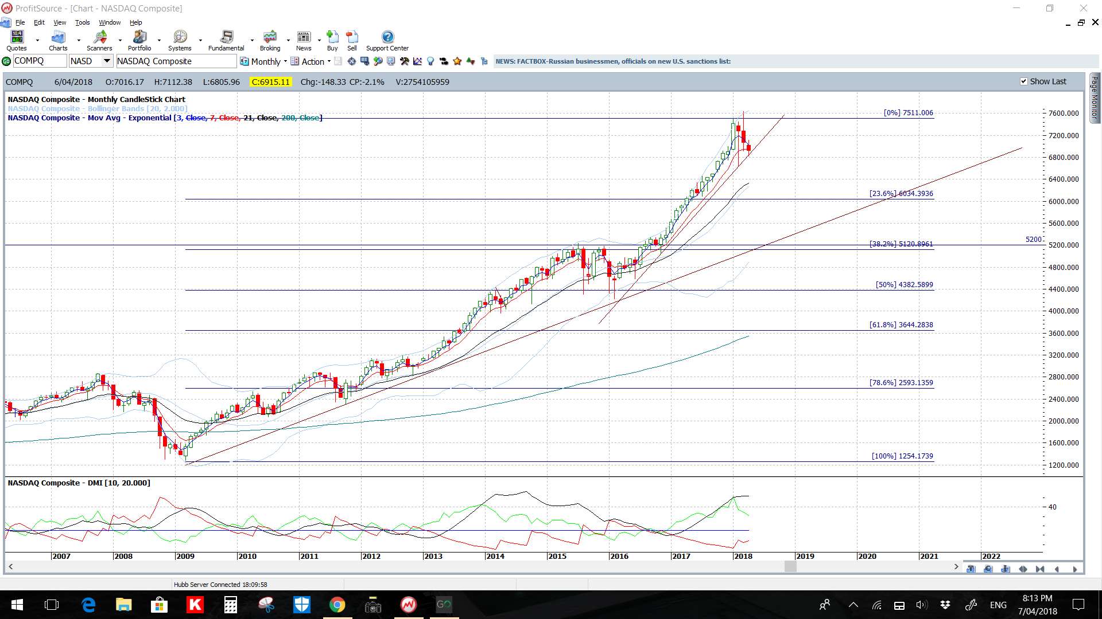
Task: Click the NASDAQ Composite name field
Action: (x=176, y=61)
